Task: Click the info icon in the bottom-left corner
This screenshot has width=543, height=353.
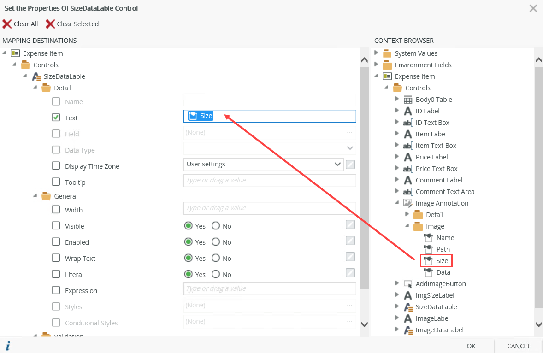Action: pos(8,346)
